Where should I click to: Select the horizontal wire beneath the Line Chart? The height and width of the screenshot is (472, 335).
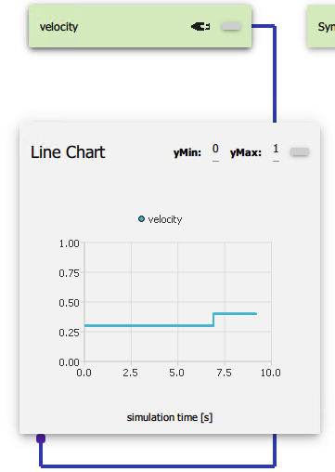pyautogui.click(x=158, y=465)
